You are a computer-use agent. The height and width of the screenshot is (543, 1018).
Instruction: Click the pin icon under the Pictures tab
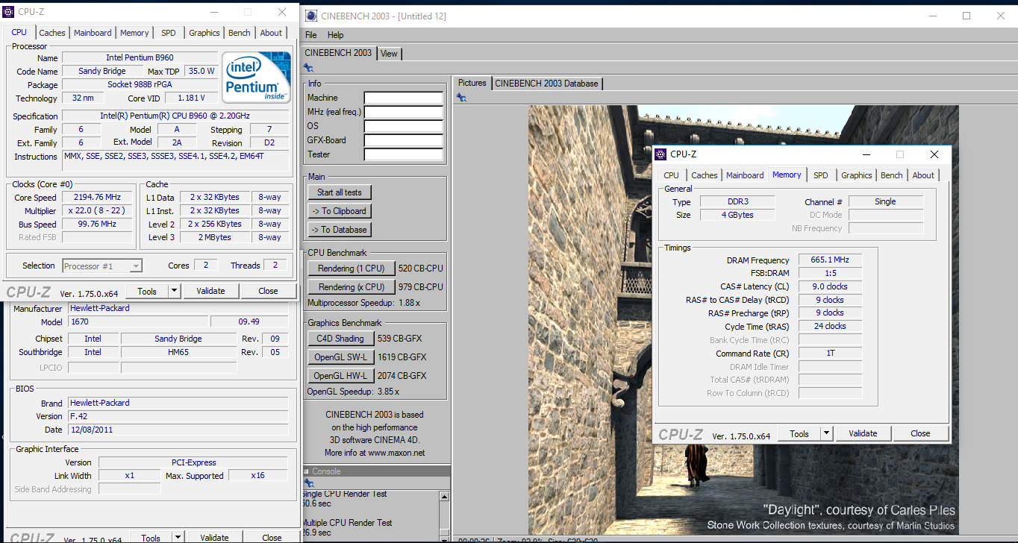pyautogui.click(x=462, y=97)
